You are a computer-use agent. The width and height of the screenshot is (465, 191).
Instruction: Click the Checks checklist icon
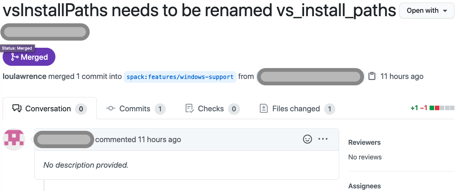click(x=190, y=109)
